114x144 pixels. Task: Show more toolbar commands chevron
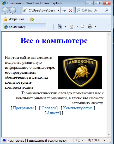click(109, 24)
